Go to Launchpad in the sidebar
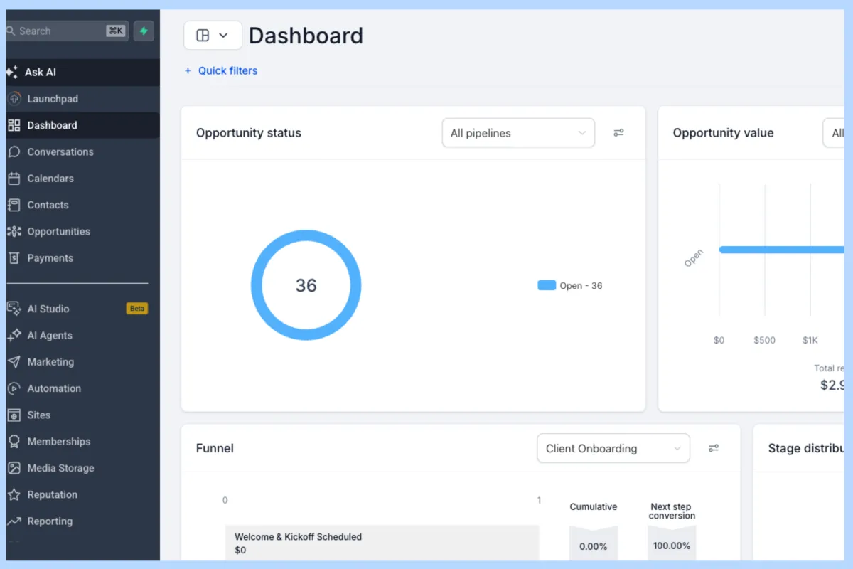This screenshot has width=853, height=569. 82,99
